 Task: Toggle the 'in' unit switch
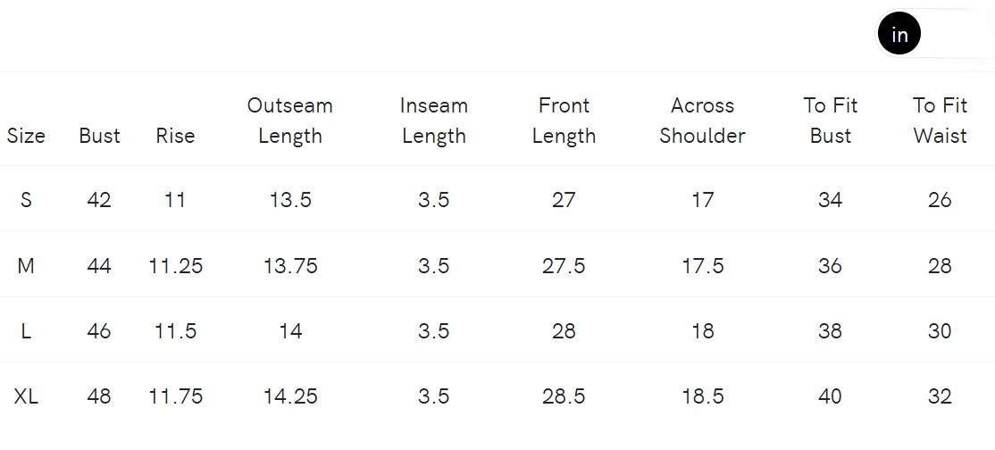point(931,35)
